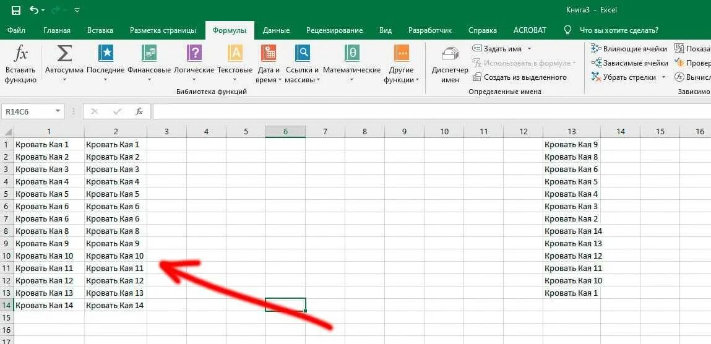Viewport: 711px width, 344px height.
Task: Click the formula bar input field
Action: coord(432,111)
